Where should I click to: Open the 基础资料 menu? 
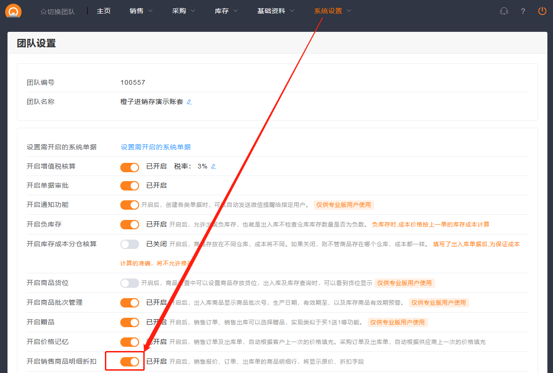click(x=276, y=11)
